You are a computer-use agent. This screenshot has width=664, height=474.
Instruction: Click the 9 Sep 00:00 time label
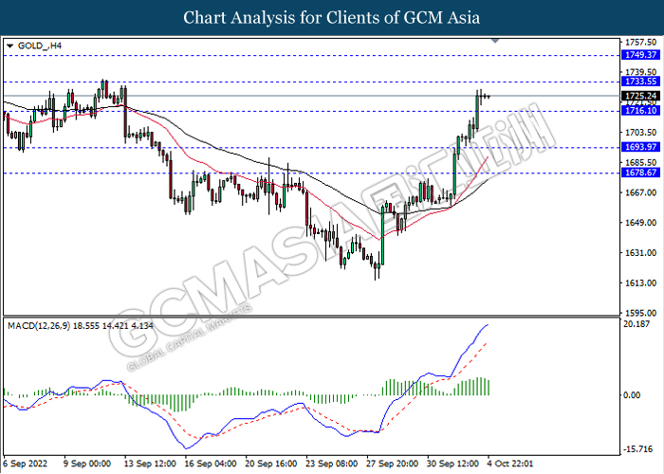(87, 464)
